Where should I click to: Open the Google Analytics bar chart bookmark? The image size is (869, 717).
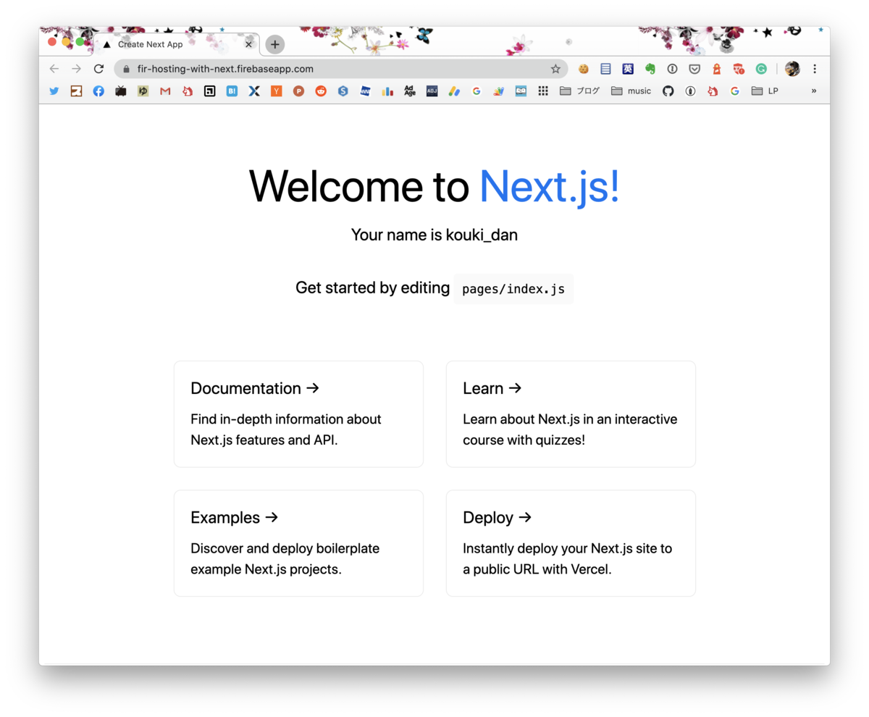(387, 91)
